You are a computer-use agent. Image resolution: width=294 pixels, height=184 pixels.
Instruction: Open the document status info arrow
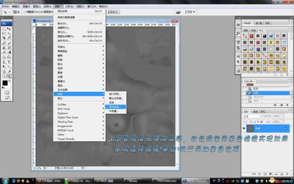tap(83, 168)
